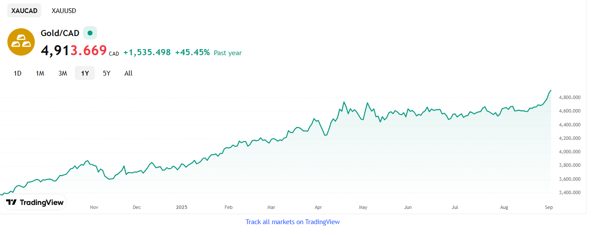Click the +45.45% change value
The height and width of the screenshot is (235, 612).
tap(192, 53)
